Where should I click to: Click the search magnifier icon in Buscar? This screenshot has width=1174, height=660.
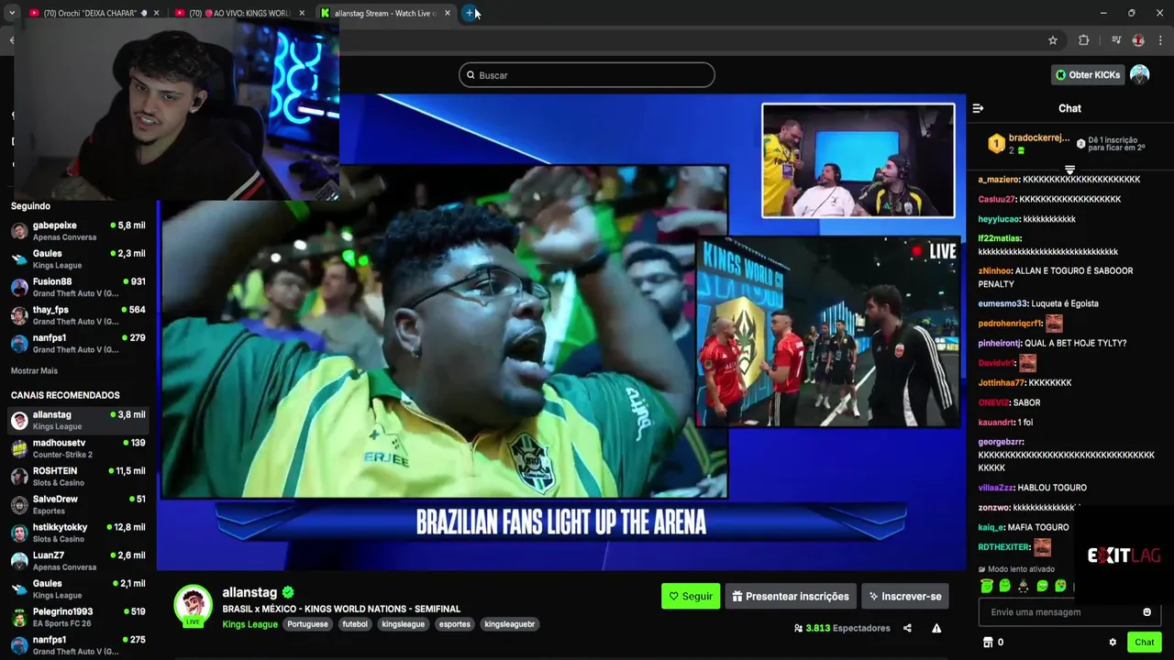point(471,75)
